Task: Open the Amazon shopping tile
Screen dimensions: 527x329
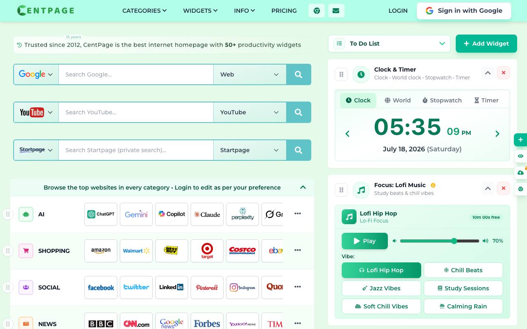Action: click(101, 251)
